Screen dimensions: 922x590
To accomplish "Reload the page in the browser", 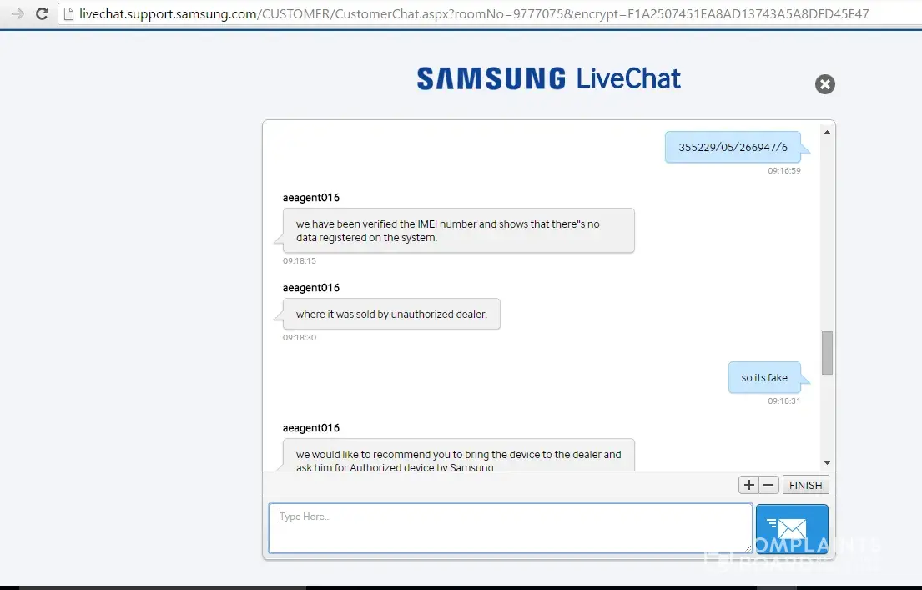I will (42, 13).
